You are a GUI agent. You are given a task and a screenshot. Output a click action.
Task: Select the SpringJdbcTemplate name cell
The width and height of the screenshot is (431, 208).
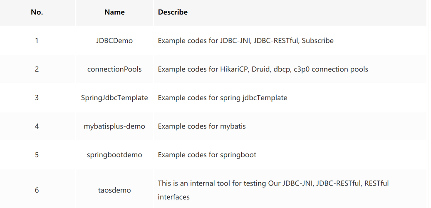(114, 98)
